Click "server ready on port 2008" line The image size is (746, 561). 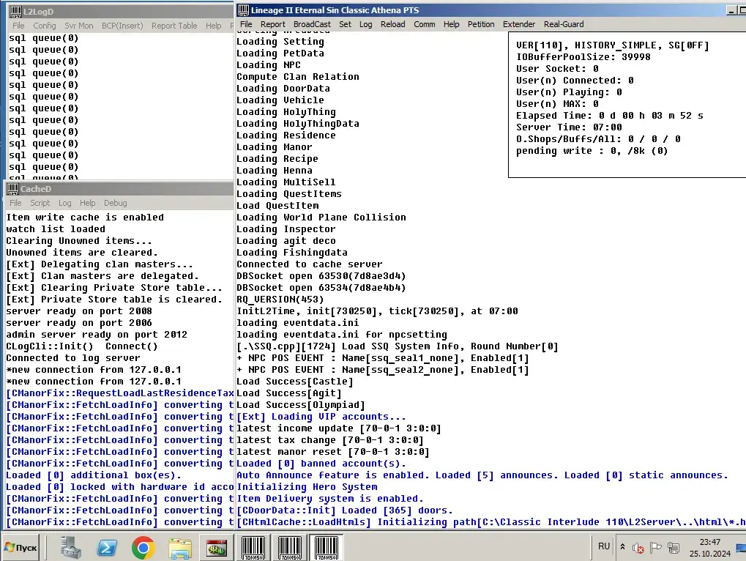click(79, 311)
